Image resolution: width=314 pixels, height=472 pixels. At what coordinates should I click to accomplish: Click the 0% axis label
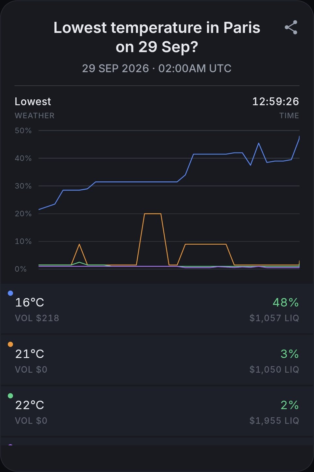[21, 269]
